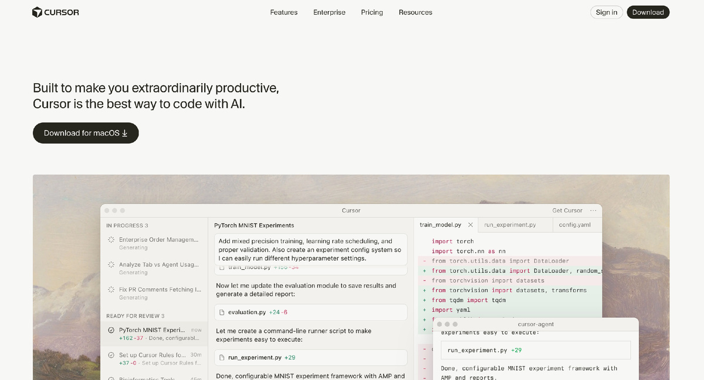Click the Cursor logo in the header
The height and width of the screenshot is (380, 704).
click(x=56, y=12)
